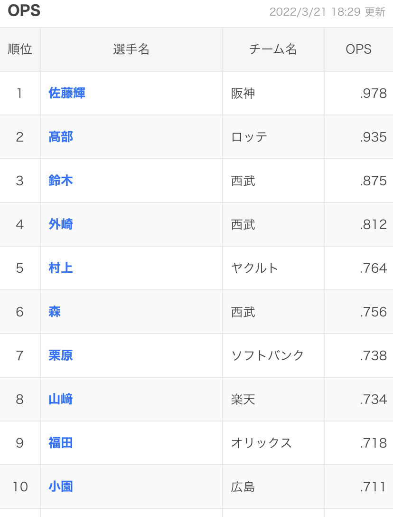The width and height of the screenshot is (393, 517).
Task: Open 外崎 player page
Action: pos(61,224)
